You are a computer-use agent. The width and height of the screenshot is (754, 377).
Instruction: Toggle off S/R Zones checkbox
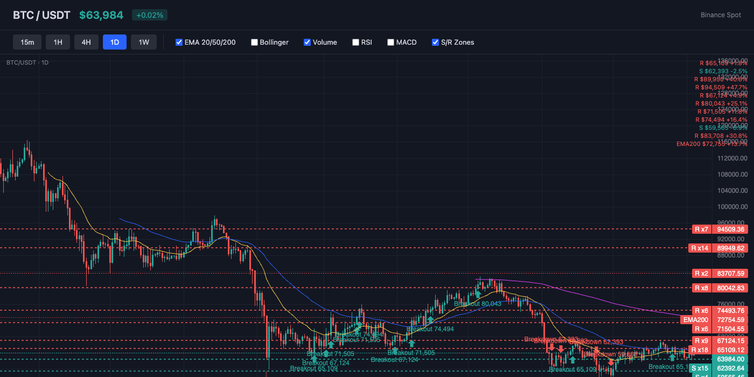pos(435,42)
